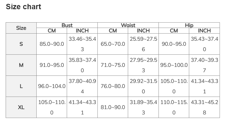
Task: Select the Size column header cell
Action: point(21,28)
